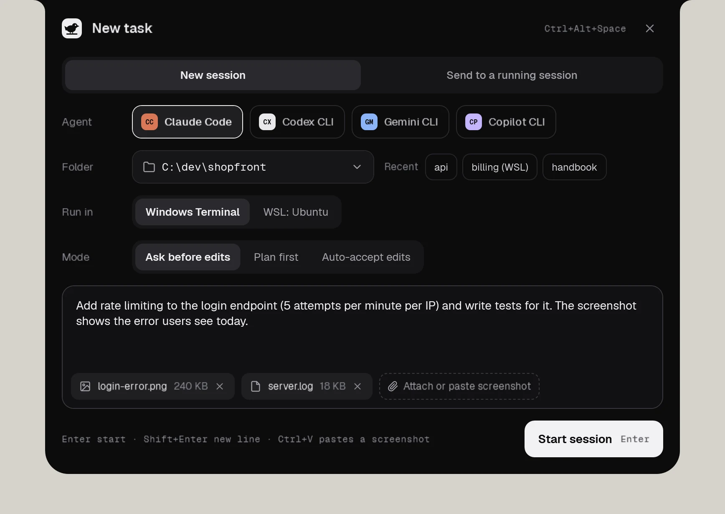Click the Ctrl+V pastes a screenshot hint
725x514 pixels.
(354, 439)
